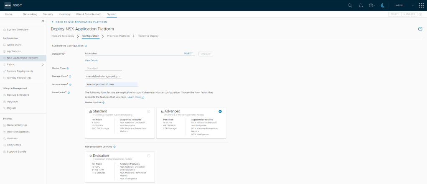
Task: Open the notifications bell icon
Action: (361, 5)
